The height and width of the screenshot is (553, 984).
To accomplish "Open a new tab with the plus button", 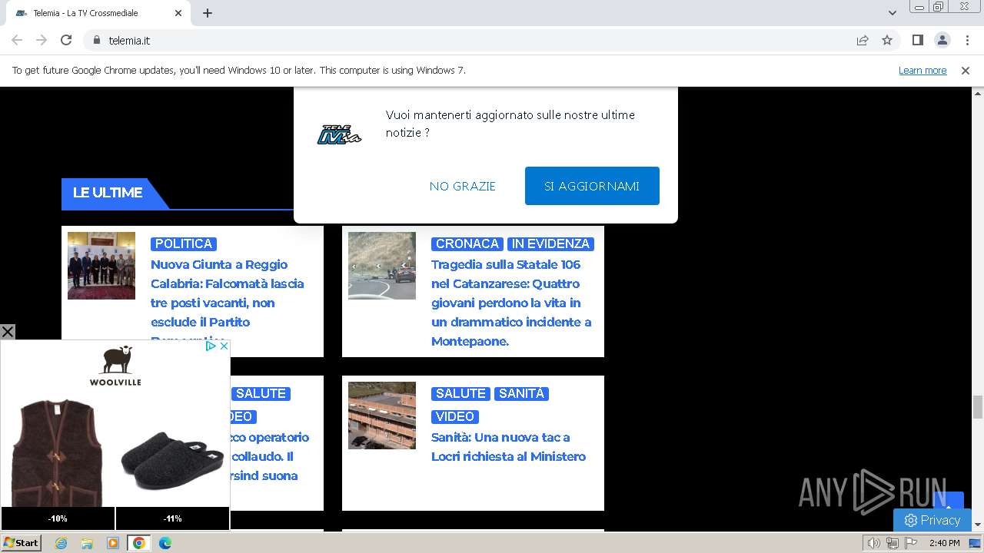I will pyautogui.click(x=208, y=13).
